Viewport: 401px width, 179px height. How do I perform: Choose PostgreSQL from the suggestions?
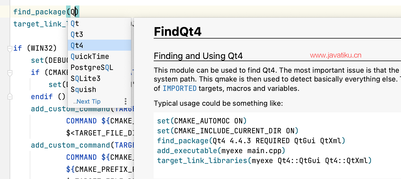(x=99, y=67)
